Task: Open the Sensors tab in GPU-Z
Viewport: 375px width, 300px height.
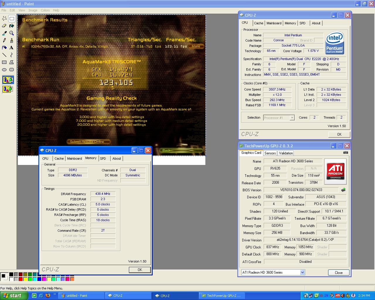Action: click(x=270, y=153)
